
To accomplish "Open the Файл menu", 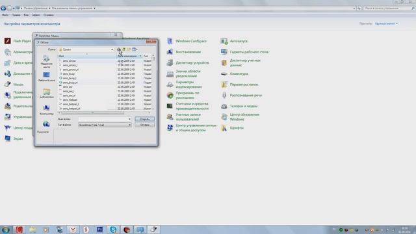I will tap(5, 15).
